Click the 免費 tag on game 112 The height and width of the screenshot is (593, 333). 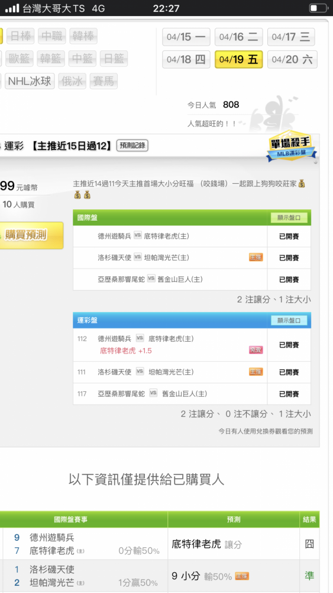(256, 350)
